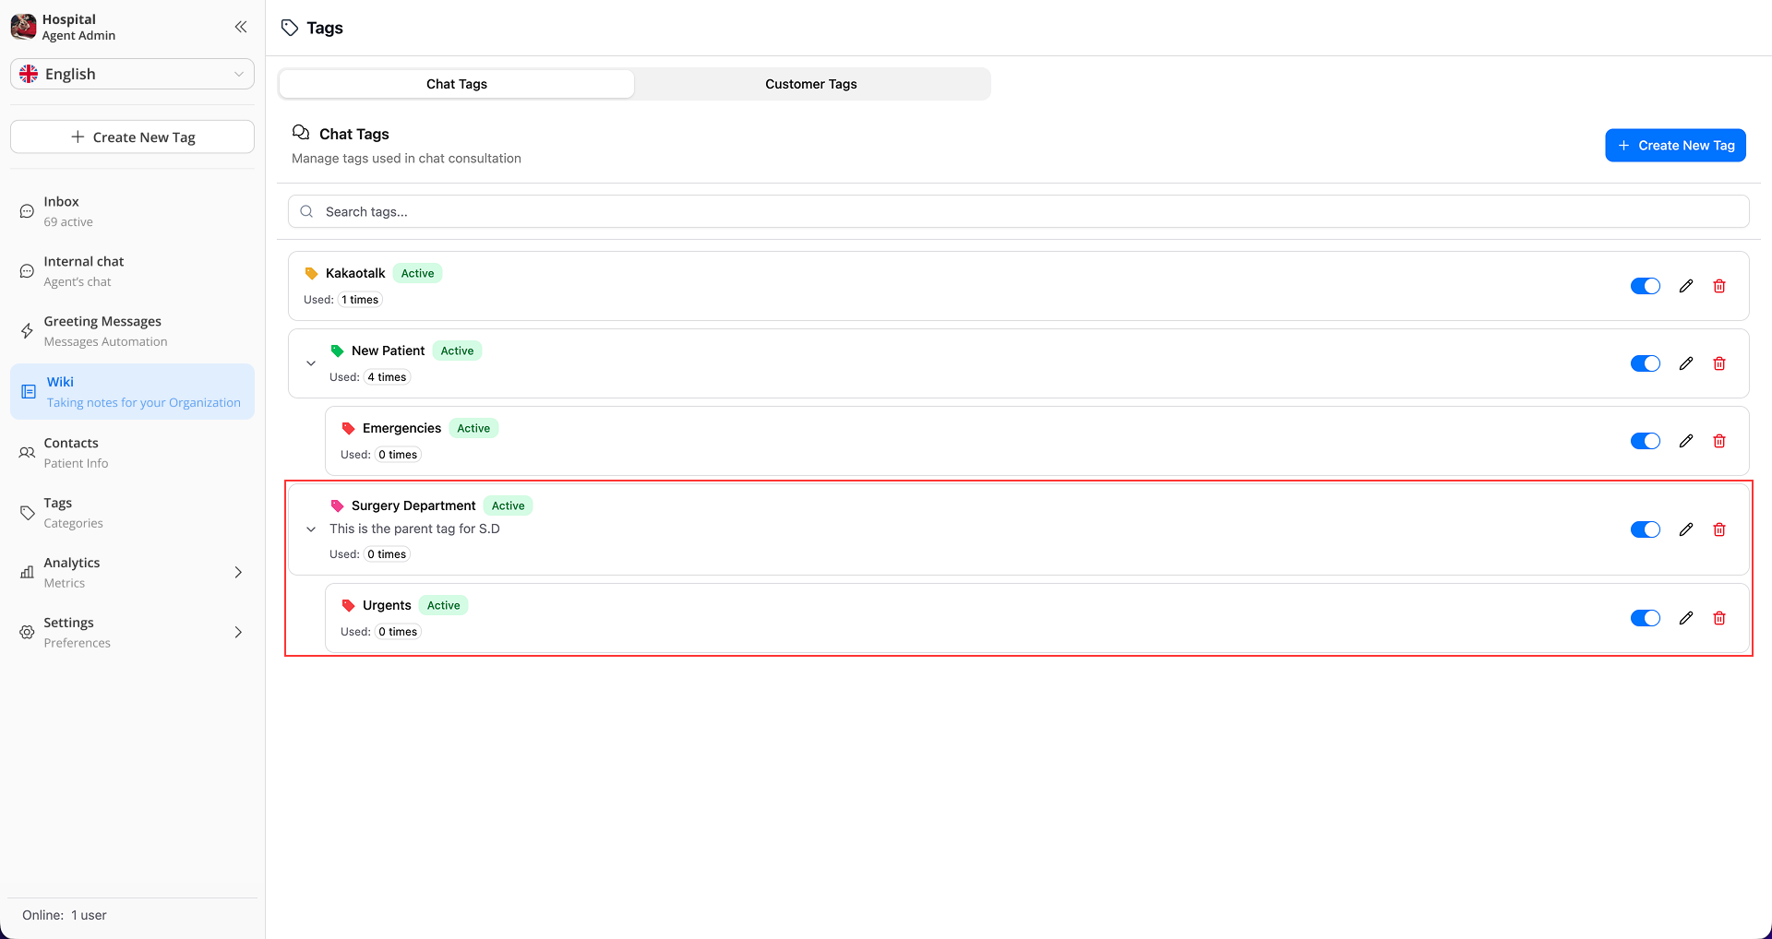Click the blue Create New Tag button
This screenshot has height=939, width=1772.
(1675, 146)
